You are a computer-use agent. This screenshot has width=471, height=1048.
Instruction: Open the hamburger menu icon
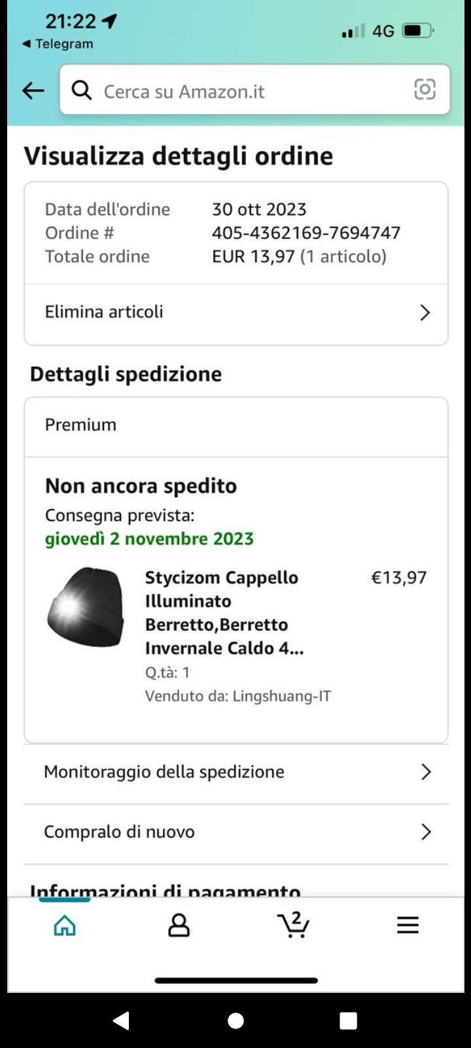[x=408, y=925]
